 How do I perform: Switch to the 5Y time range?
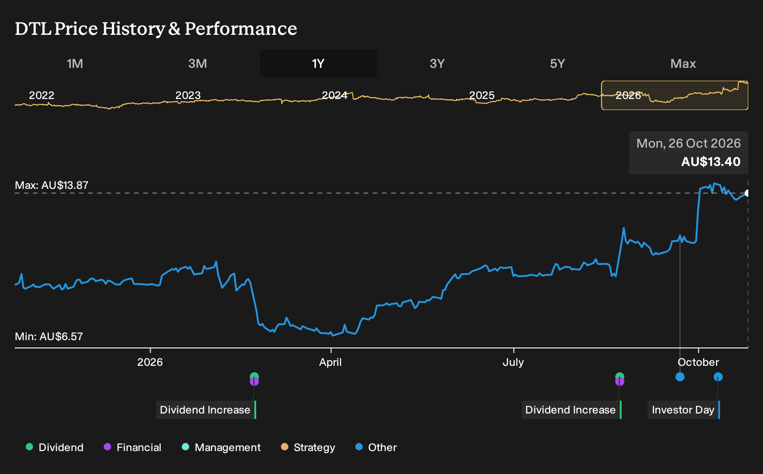(557, 63)
